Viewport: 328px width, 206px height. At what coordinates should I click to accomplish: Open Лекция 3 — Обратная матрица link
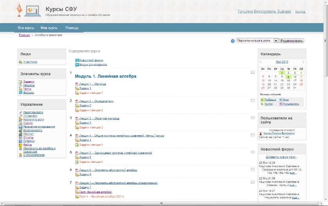tap(99, 118)
